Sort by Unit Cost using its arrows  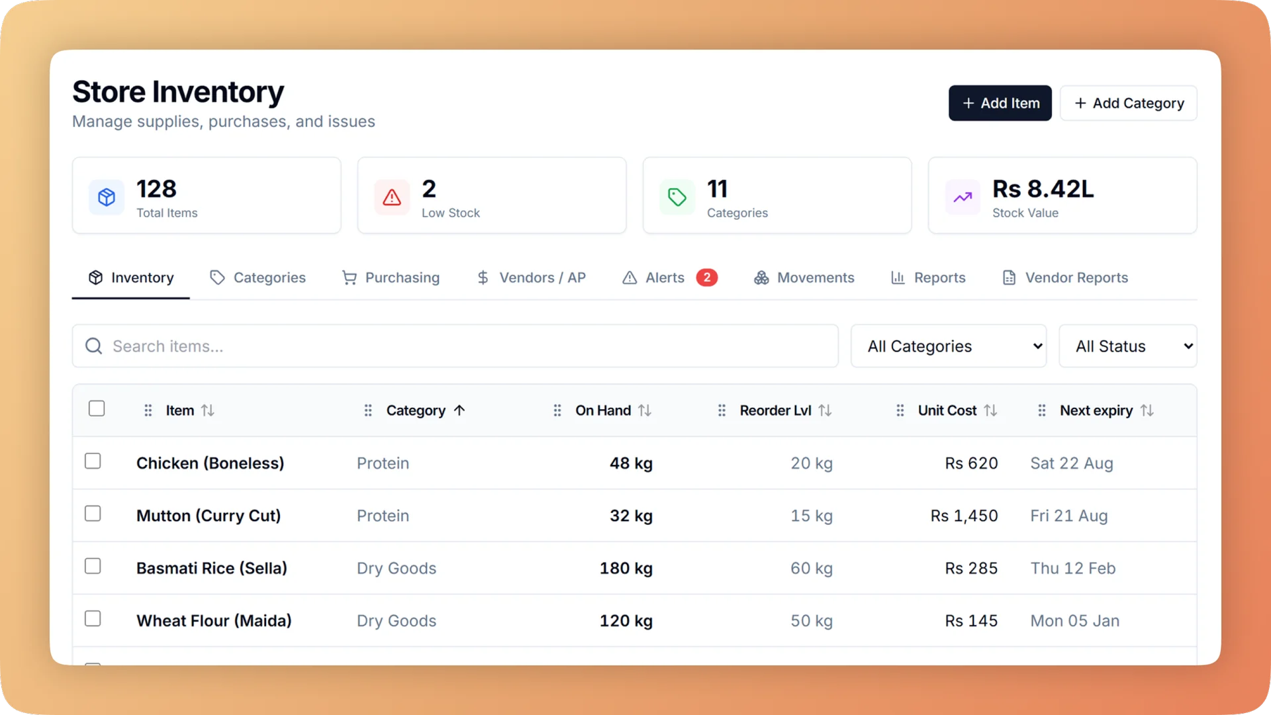(x=990, y=410)
